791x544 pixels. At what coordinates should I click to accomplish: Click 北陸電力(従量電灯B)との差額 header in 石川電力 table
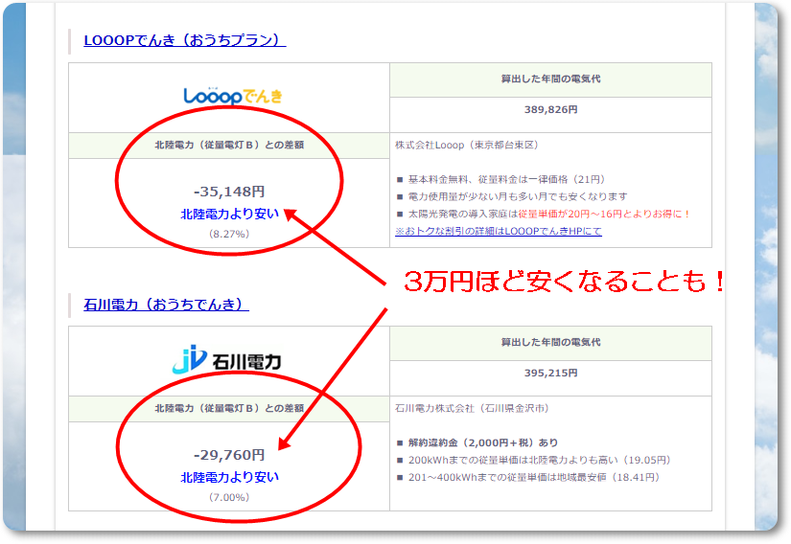229,409
